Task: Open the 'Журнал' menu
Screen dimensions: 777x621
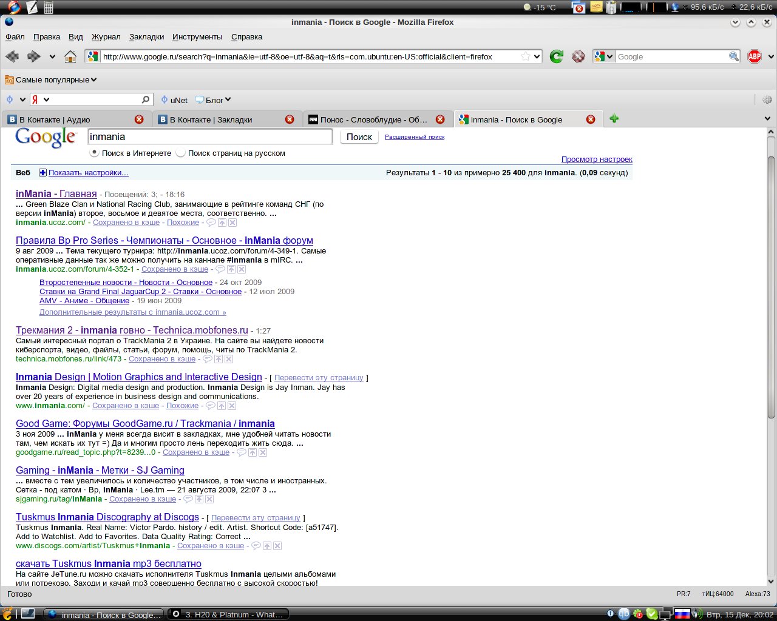Action: point(106,36)
